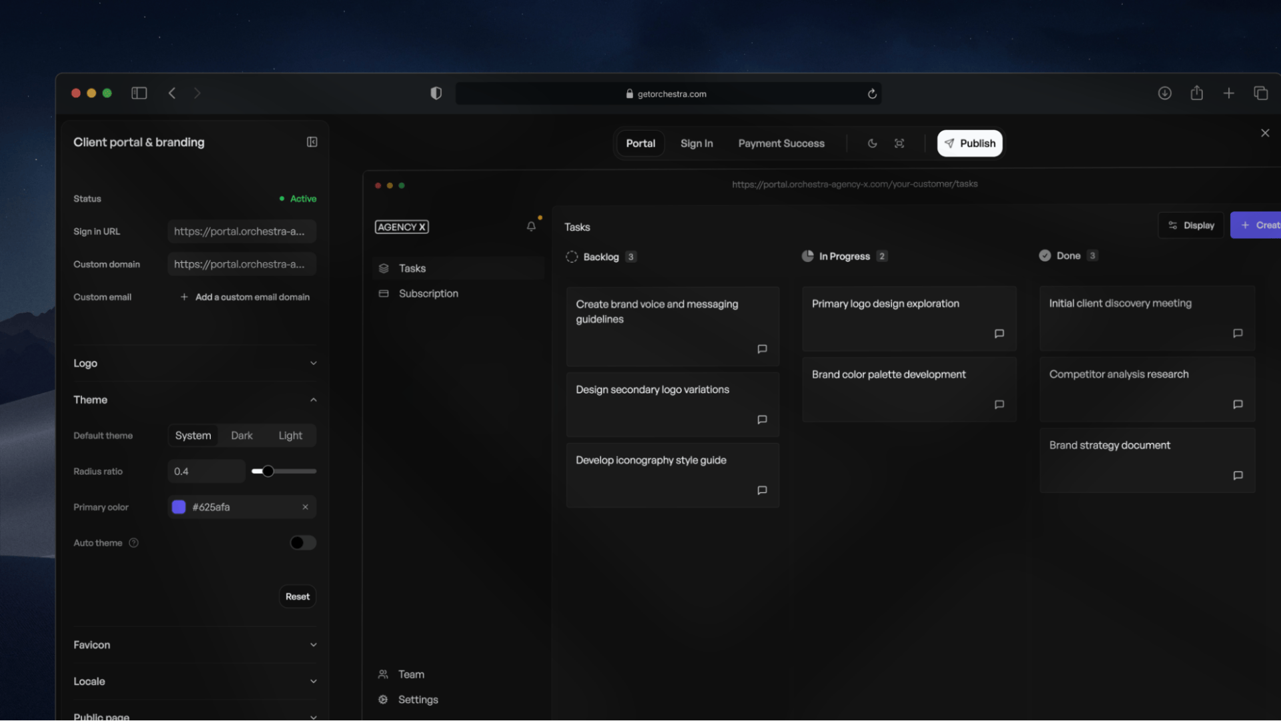This screenshot has width=1281, height=721.
Task: Clear the primary color value
Action: pyautogui.click(x=305, y=507)
